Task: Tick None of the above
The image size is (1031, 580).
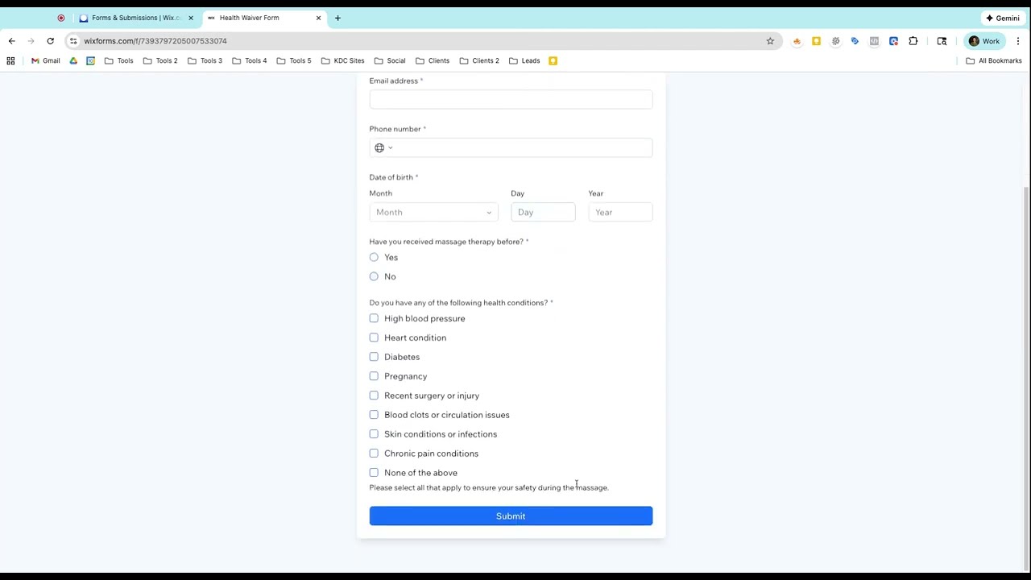Action: [x=374, y=473]
